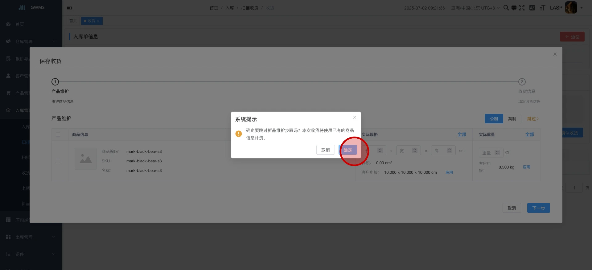This screenshot has height=270, width=592.
Task: Click the user avatar picture
Action: pyautogui.click(x=571, y=8)
